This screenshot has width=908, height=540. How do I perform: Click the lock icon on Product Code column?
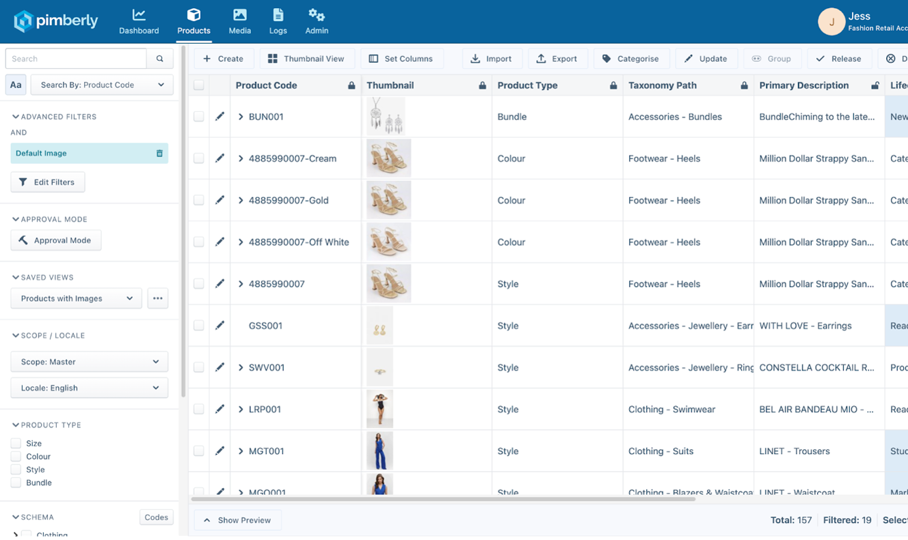(x=351, y=85)
